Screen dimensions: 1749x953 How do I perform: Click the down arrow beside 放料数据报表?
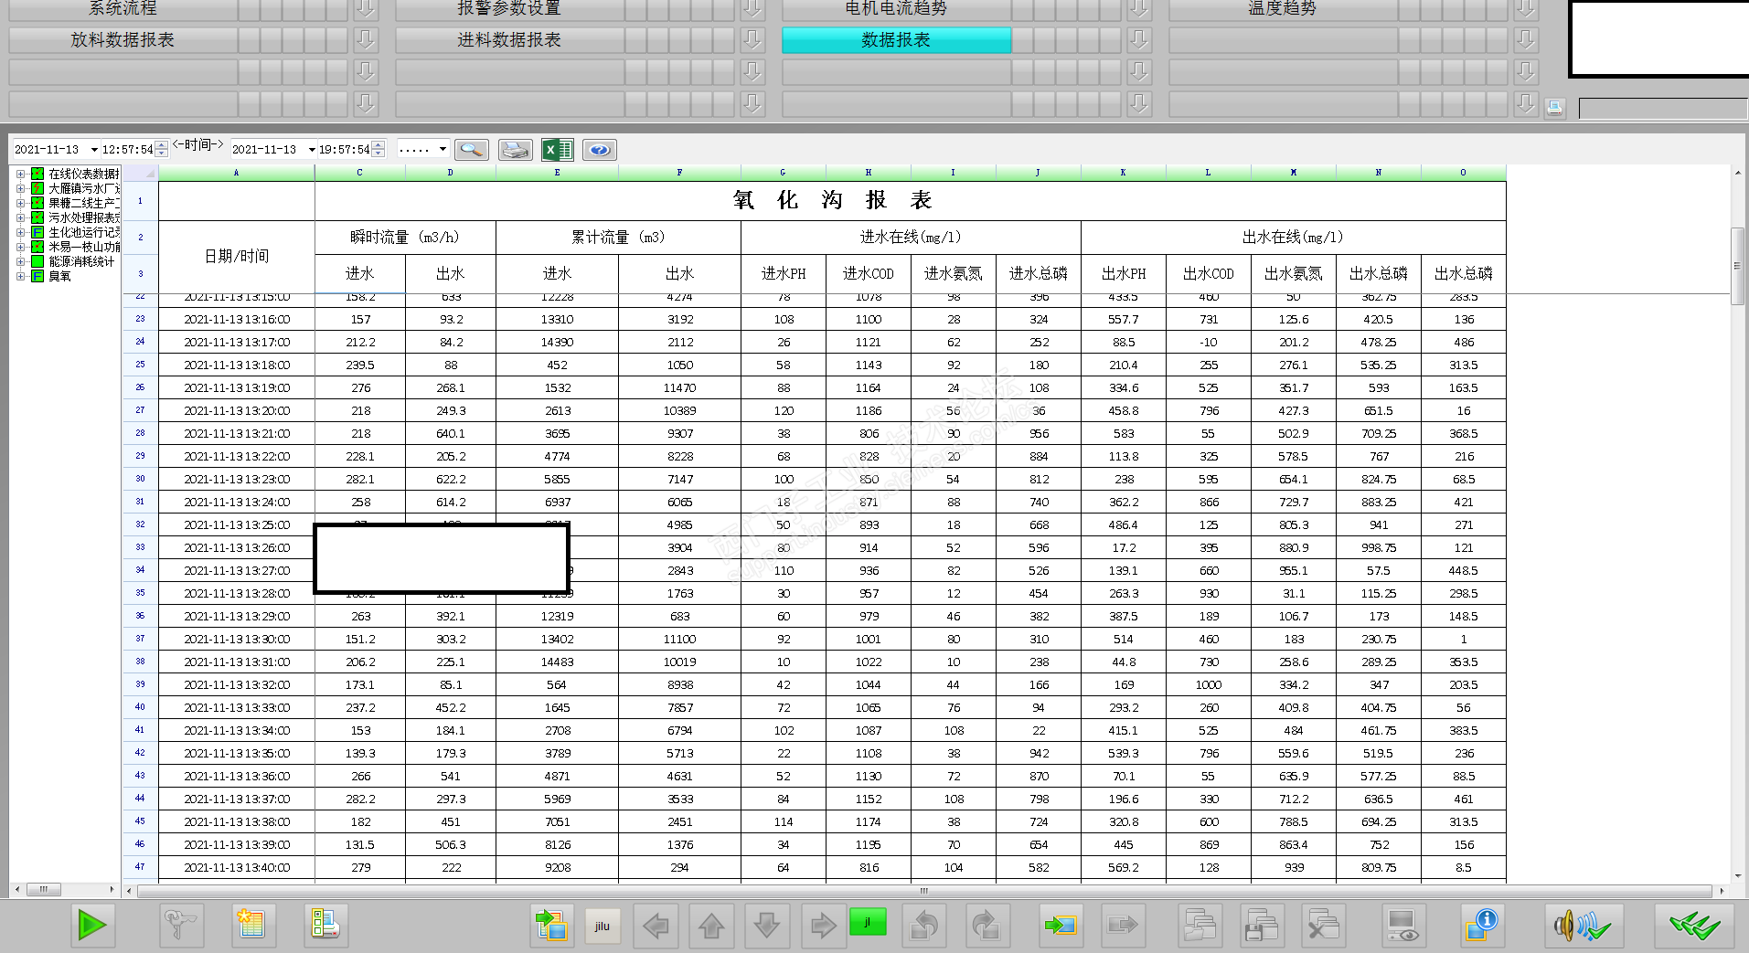point(366,40)
